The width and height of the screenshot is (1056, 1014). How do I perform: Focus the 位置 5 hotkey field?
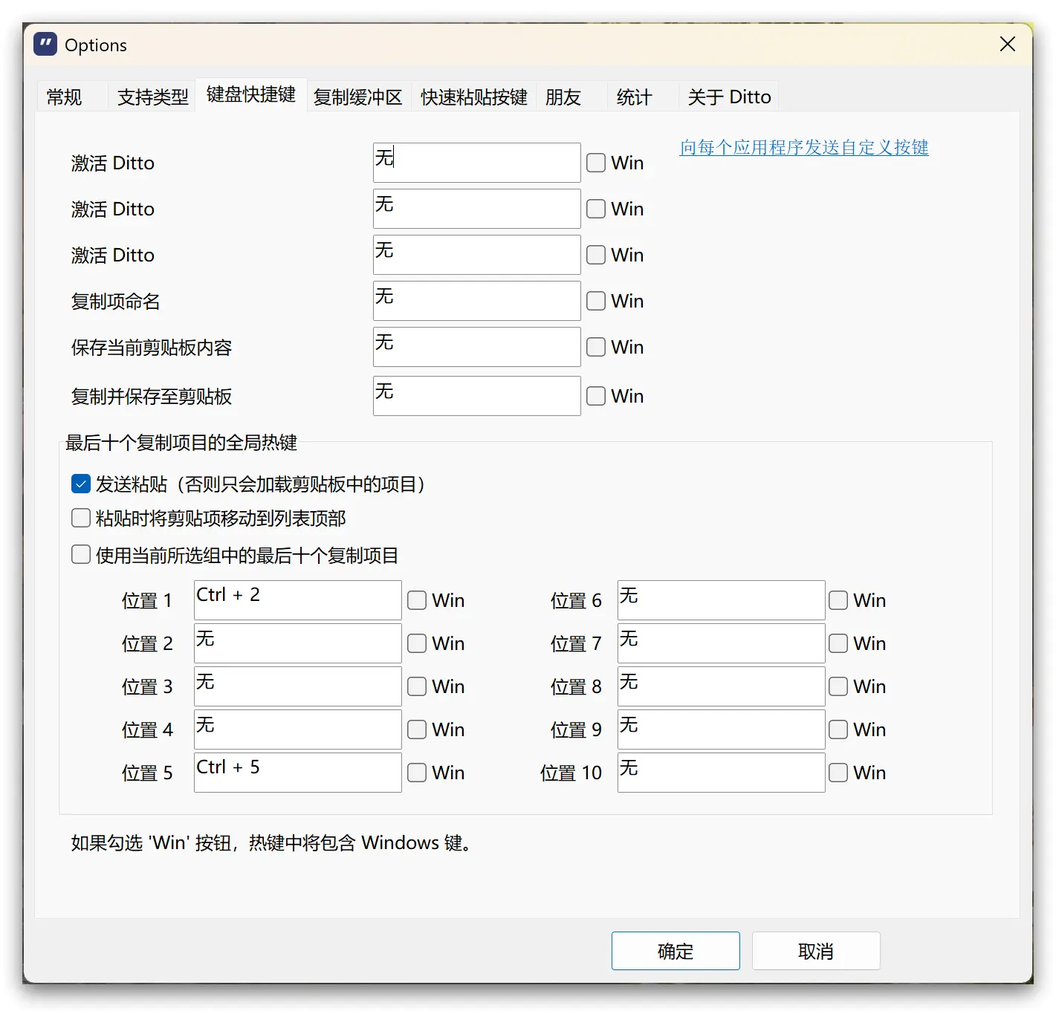(297, 773)
